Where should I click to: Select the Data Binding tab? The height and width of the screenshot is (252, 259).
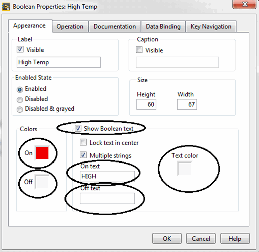(163, 26)
